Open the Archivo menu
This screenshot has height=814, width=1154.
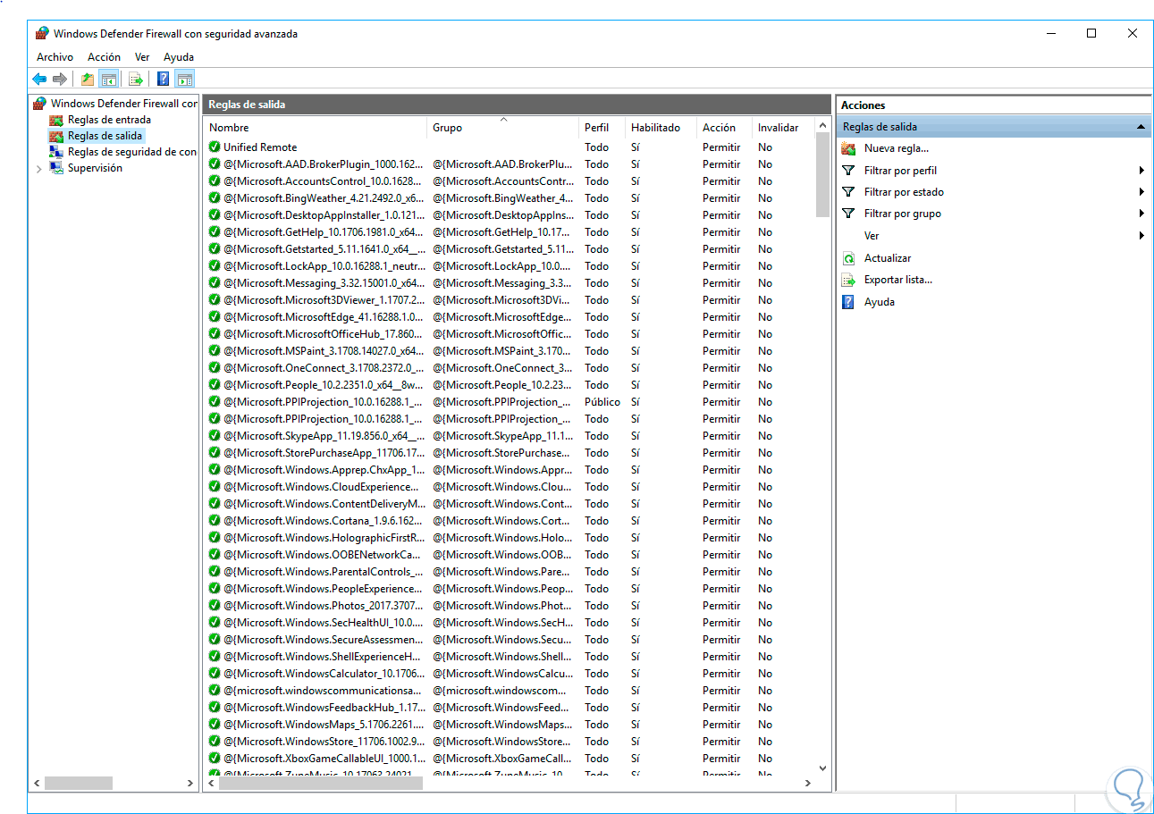(x=55, y=57)
